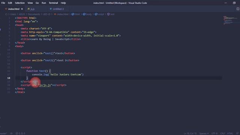
Task: Click the file icon on Untitled-3 tab
Action: coord(51,9)
